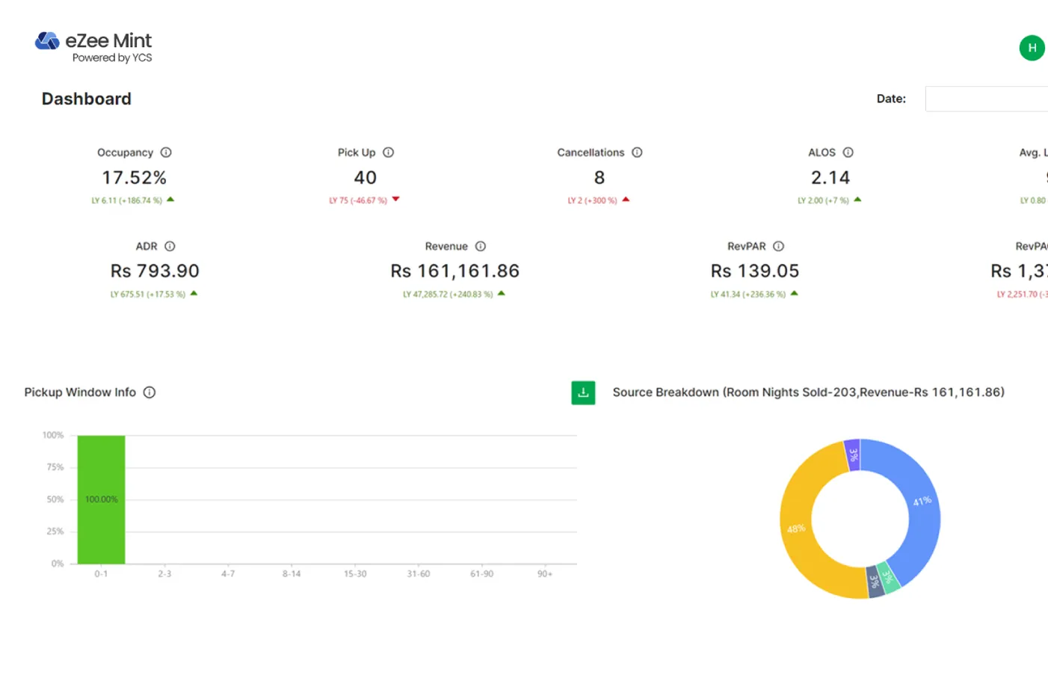Image resolution: width=1048 pixels, height=687 pixels.
Task: Click the eZee Mint logo
Action: point(93,47)
